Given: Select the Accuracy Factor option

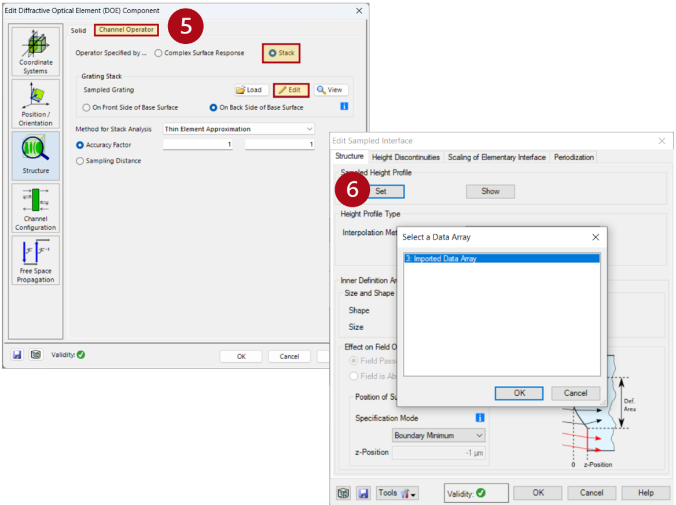Looking at the screenshot, I should coord(104,145).
